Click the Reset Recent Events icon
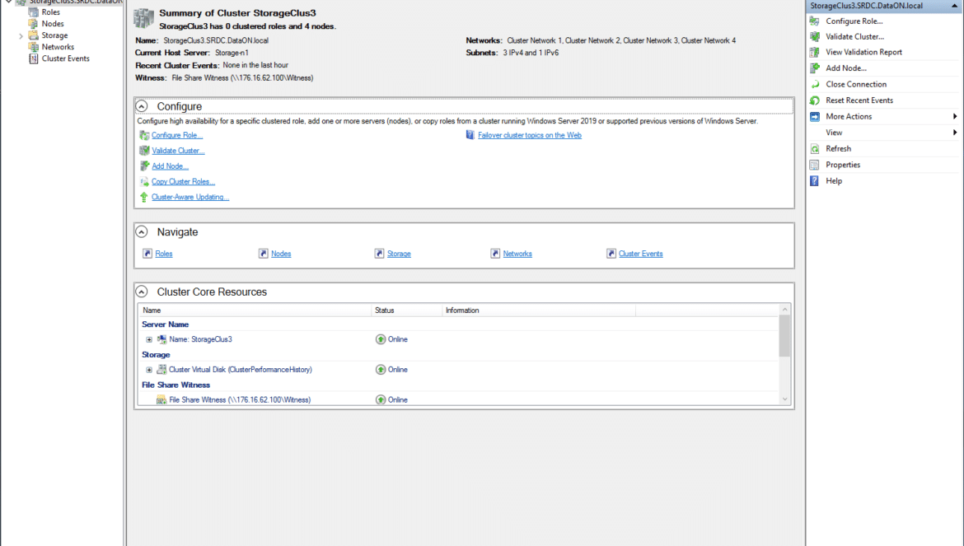This screenshot has height=546, width=964. (x=815, y=100)
